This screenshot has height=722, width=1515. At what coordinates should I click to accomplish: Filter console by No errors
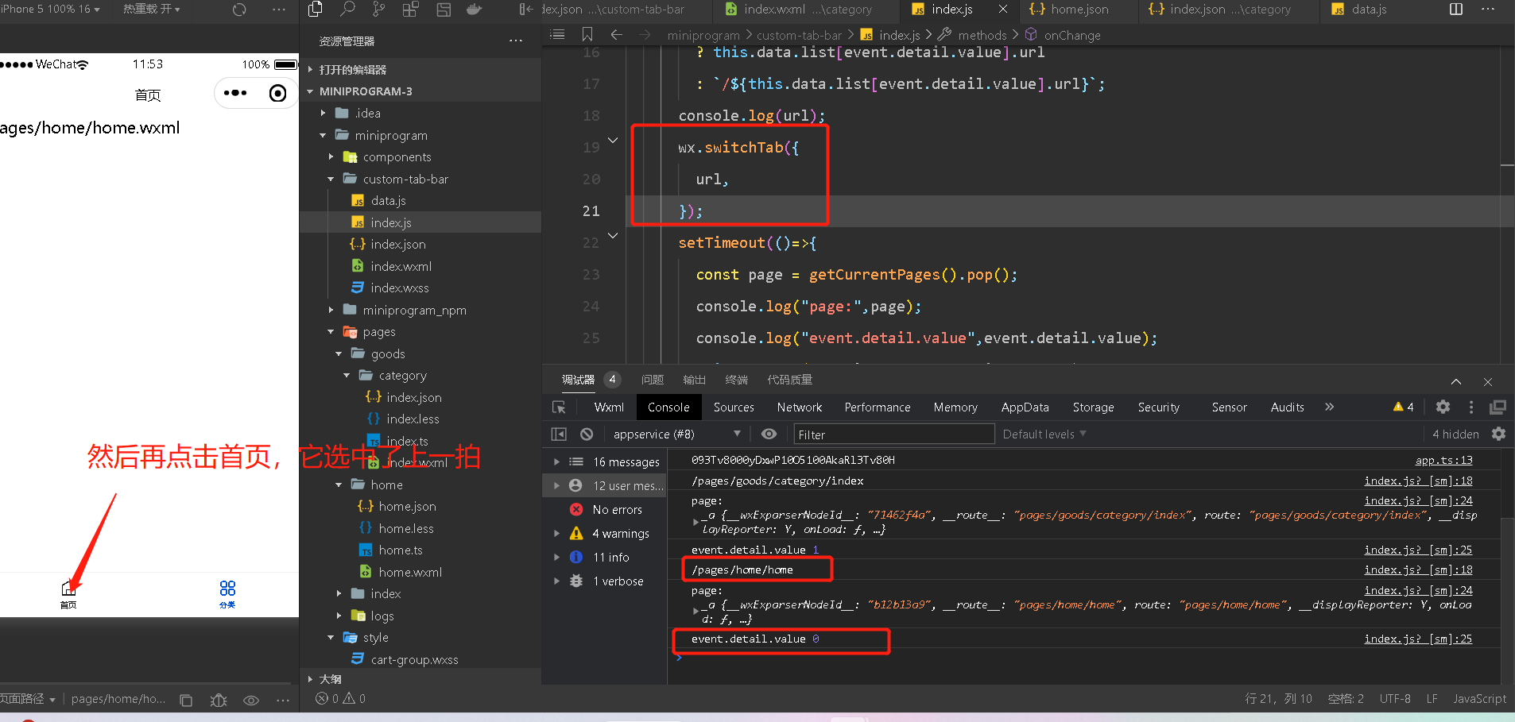pyautogui.click(x=617, y=509)
